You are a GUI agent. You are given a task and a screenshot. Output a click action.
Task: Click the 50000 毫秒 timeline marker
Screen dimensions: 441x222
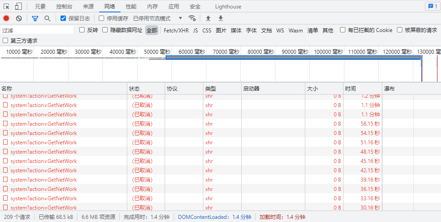(157, 52)
